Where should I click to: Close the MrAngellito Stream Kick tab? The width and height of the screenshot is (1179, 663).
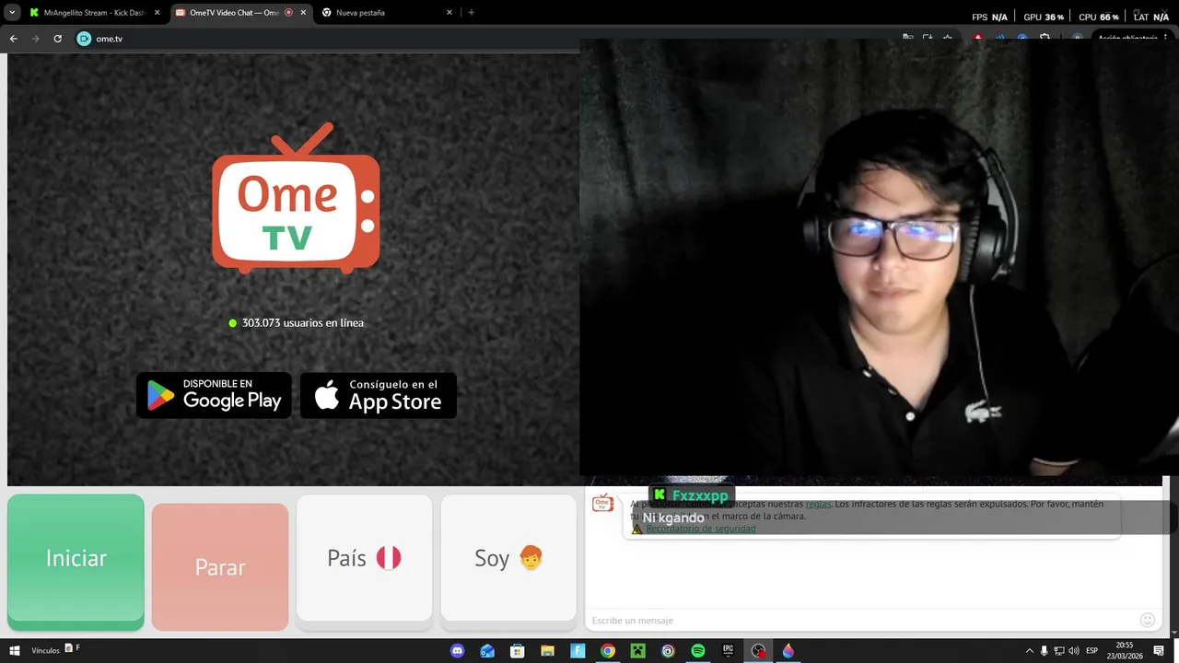coord(157,13)
